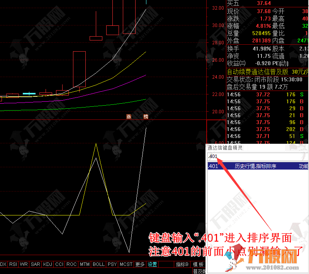Click the 指标B tab
Image resolution: width=309 pixels, height=274 pixels.
182,264
